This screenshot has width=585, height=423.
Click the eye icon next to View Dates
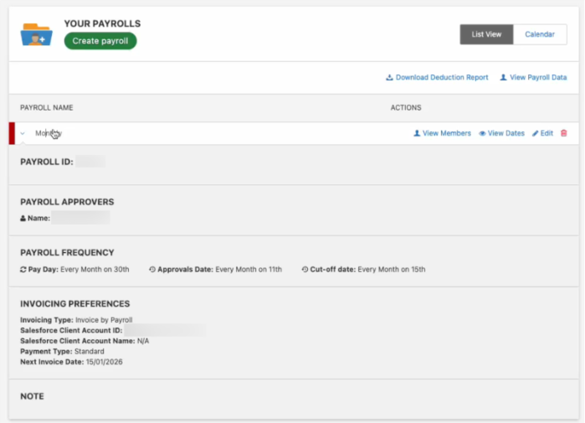click(482, 133)
